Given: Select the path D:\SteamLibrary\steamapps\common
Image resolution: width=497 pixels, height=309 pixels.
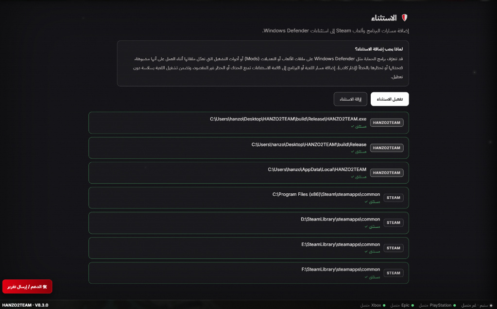Looking at the screenshot, I should point(340,219).
